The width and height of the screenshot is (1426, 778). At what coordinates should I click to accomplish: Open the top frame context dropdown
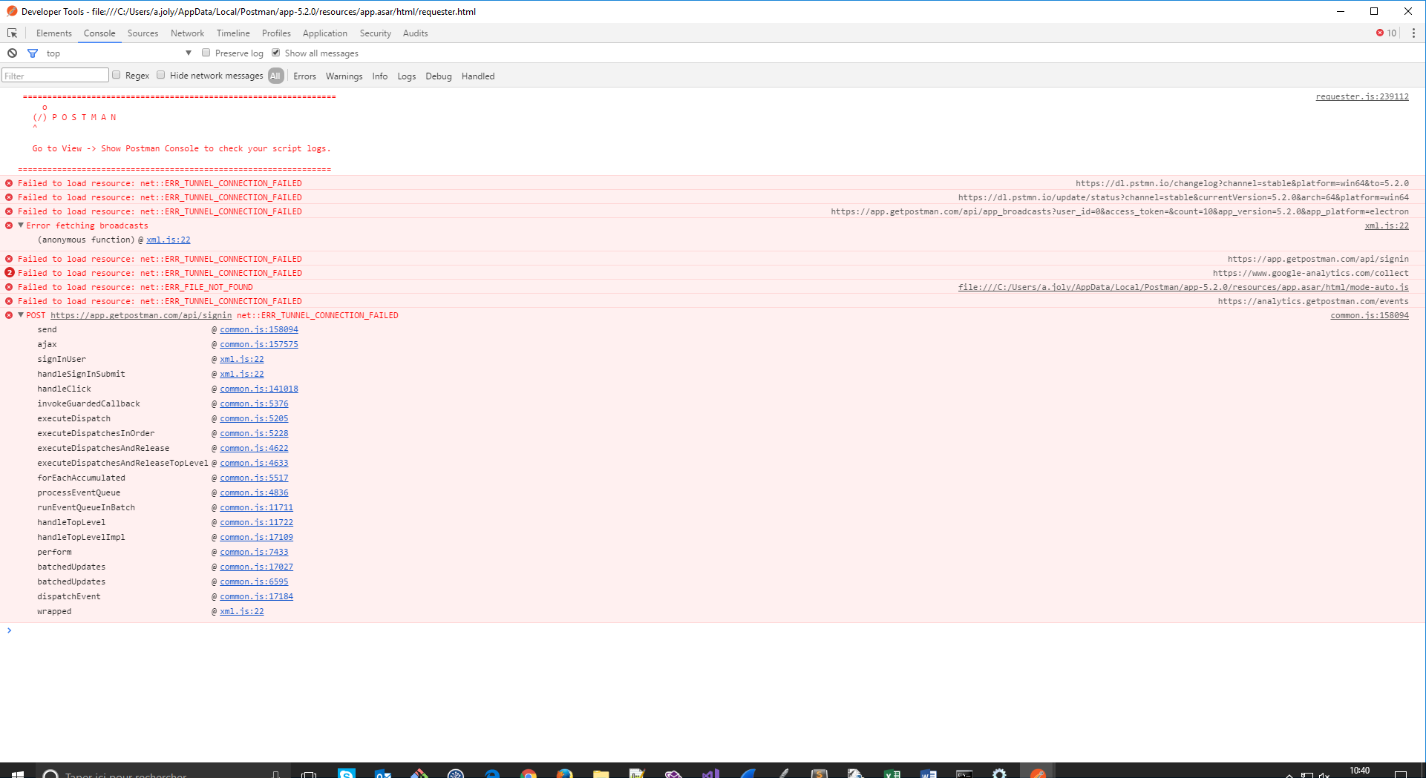(x=188, y=53)
